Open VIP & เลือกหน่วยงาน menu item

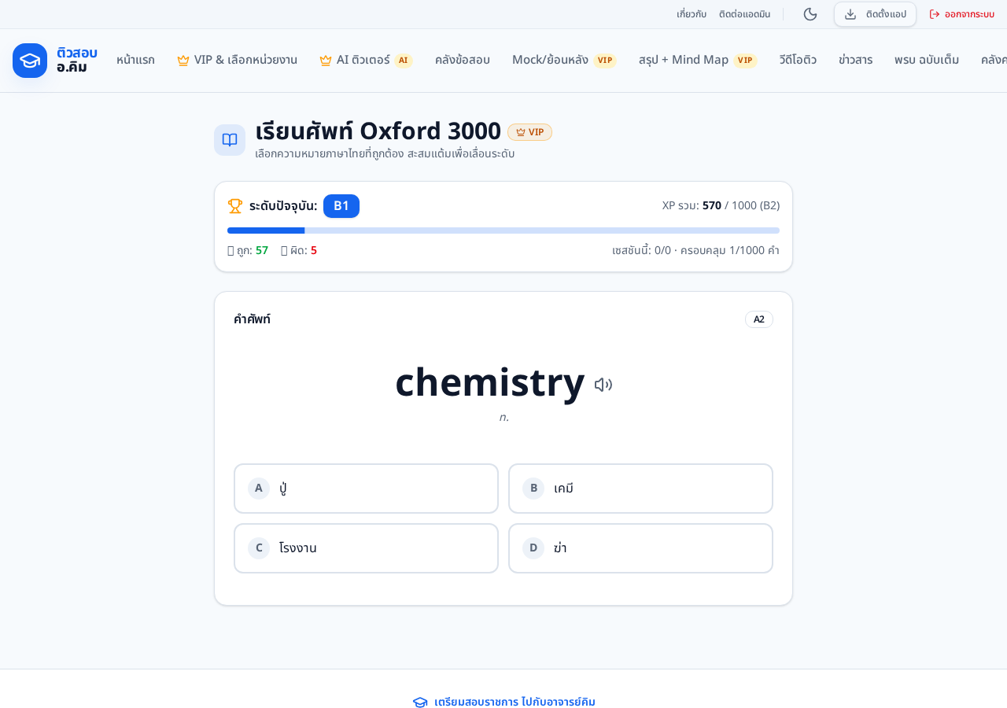[237, 60]
